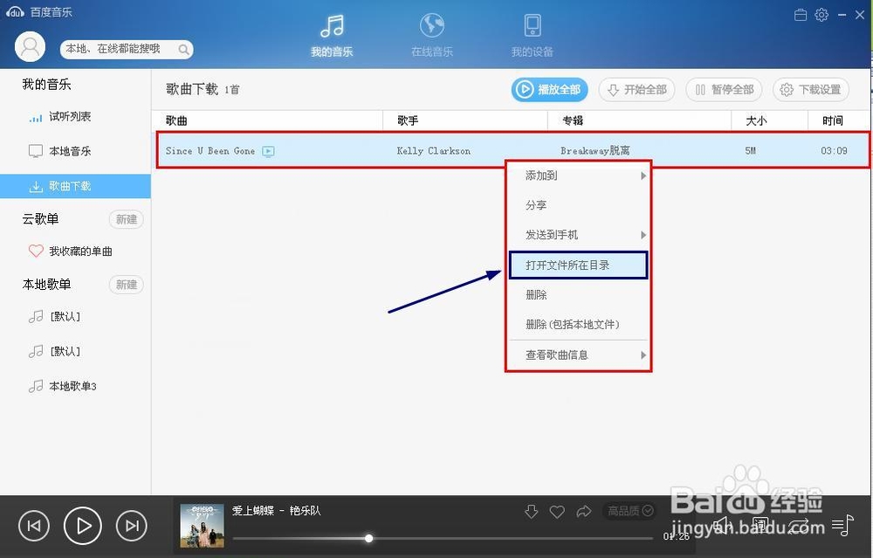Toggle lyrics display with the 词 icon
This screenshot has width=873, height=558.
click(759, 525)
